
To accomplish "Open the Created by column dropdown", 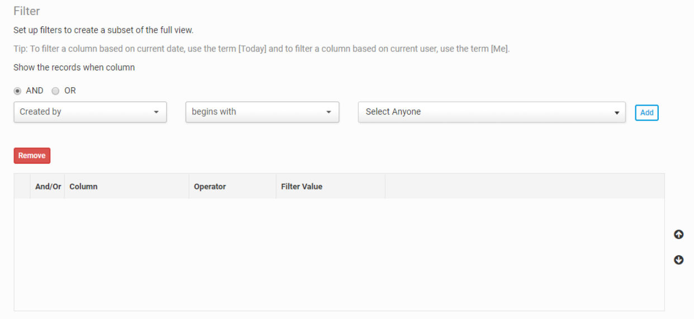I will (90, 112).
